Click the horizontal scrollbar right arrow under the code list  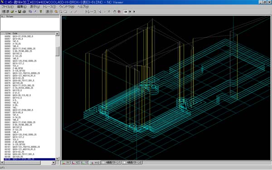(x=53, y=163)
